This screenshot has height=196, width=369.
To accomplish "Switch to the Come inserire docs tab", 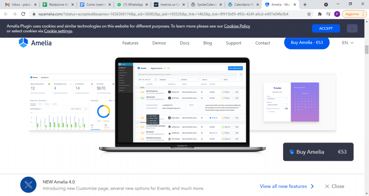I will [95, 4].
